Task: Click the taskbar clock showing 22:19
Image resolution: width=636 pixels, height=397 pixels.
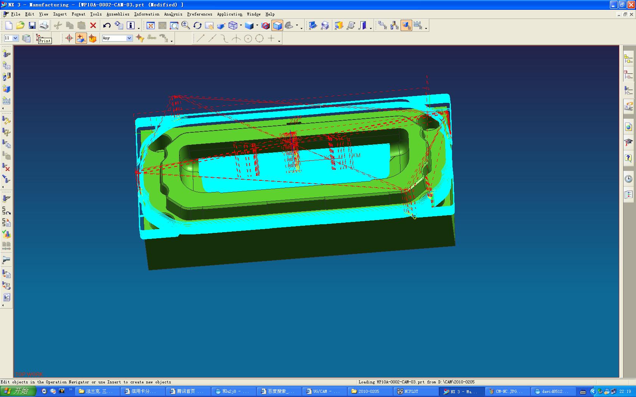Action: coord(625,391)
